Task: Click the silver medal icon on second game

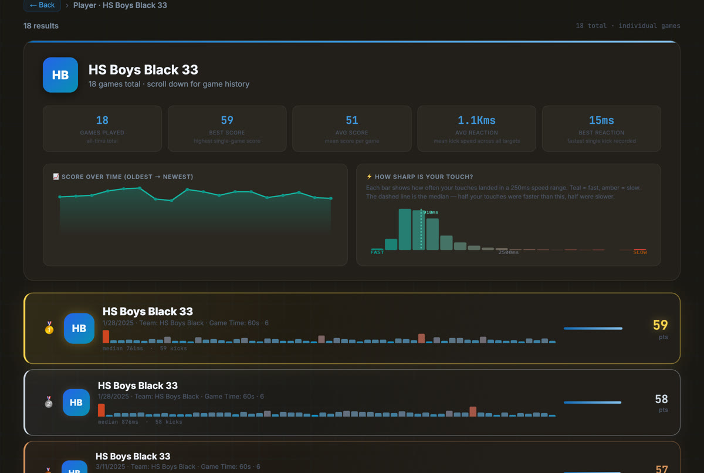Action: click(49, 402)
